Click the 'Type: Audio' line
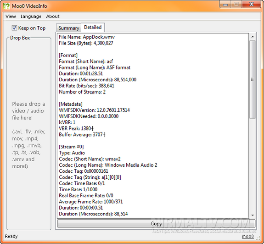The width and height of the screenshot is (264, 244). [72, 153]
